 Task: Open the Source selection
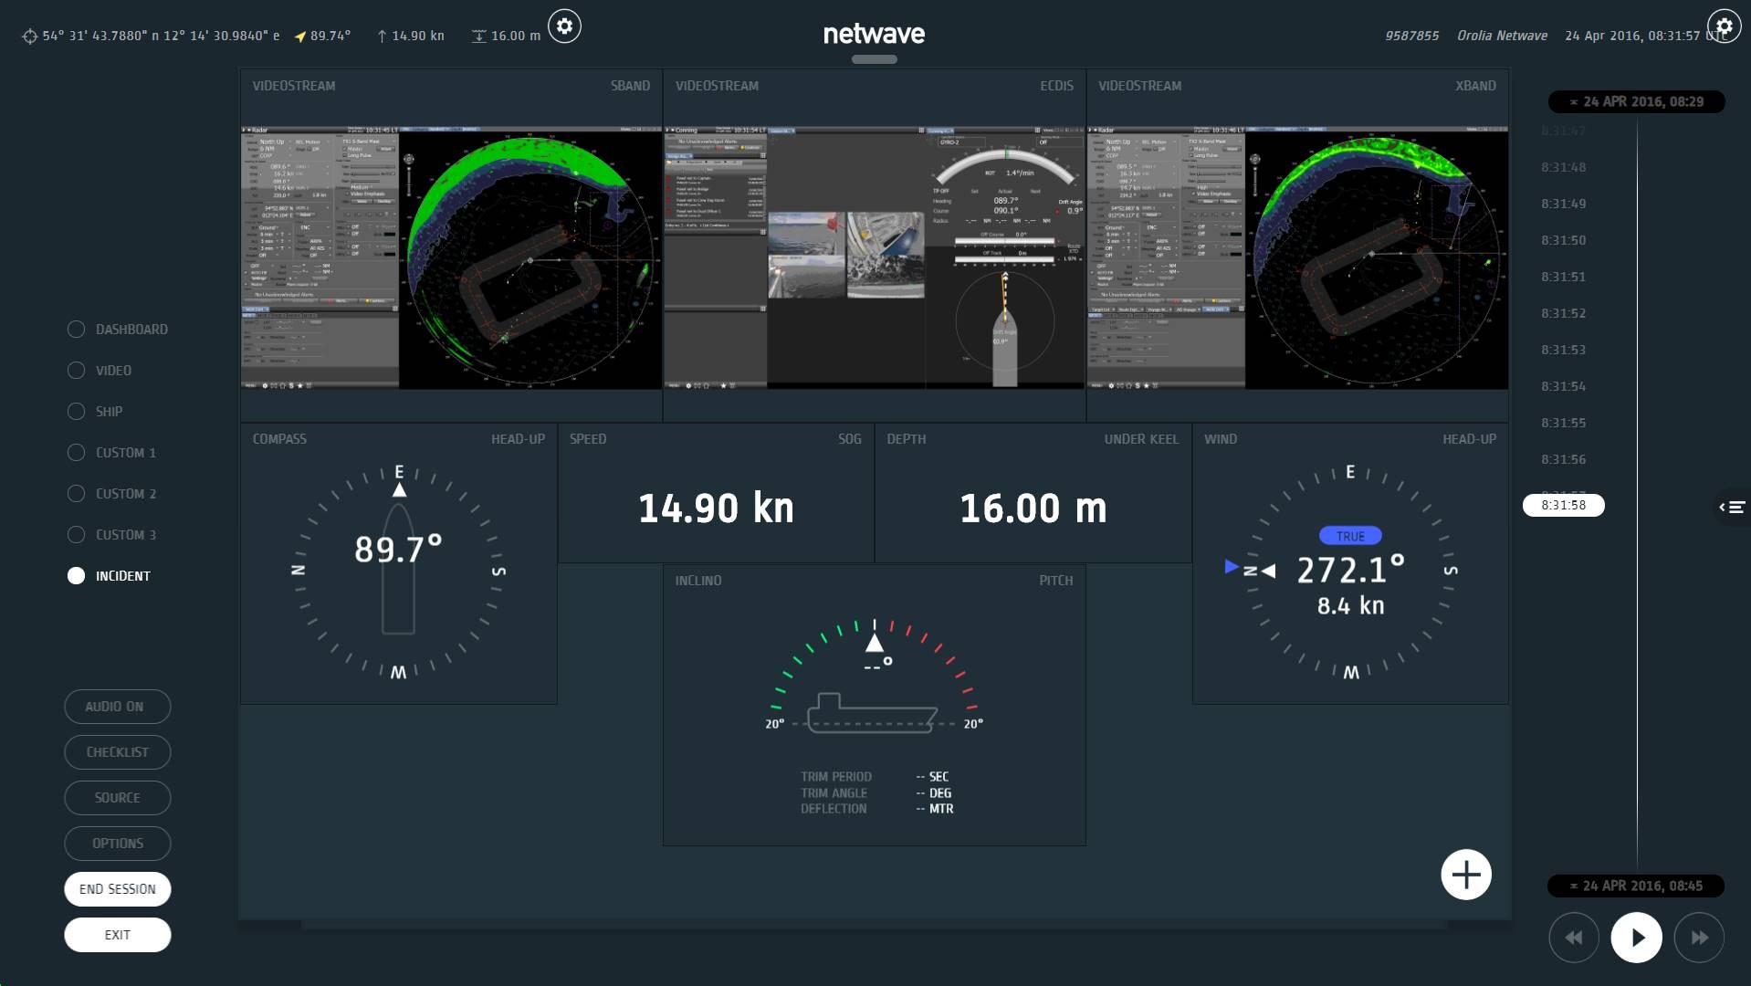click(x=118, y=798)
